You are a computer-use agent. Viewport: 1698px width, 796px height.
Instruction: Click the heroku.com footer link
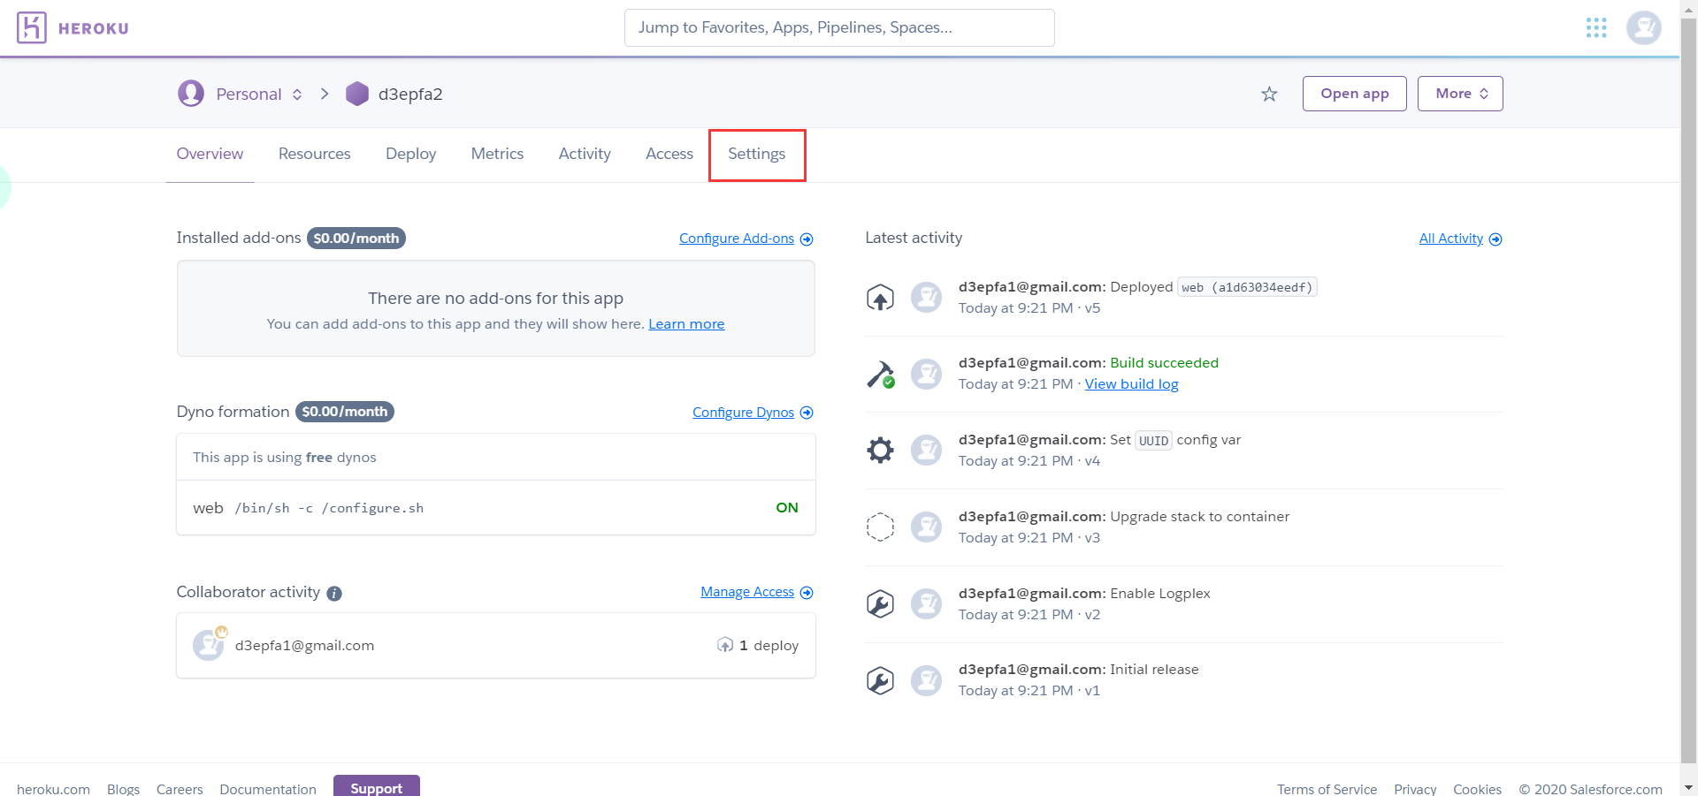pos(53,789)
